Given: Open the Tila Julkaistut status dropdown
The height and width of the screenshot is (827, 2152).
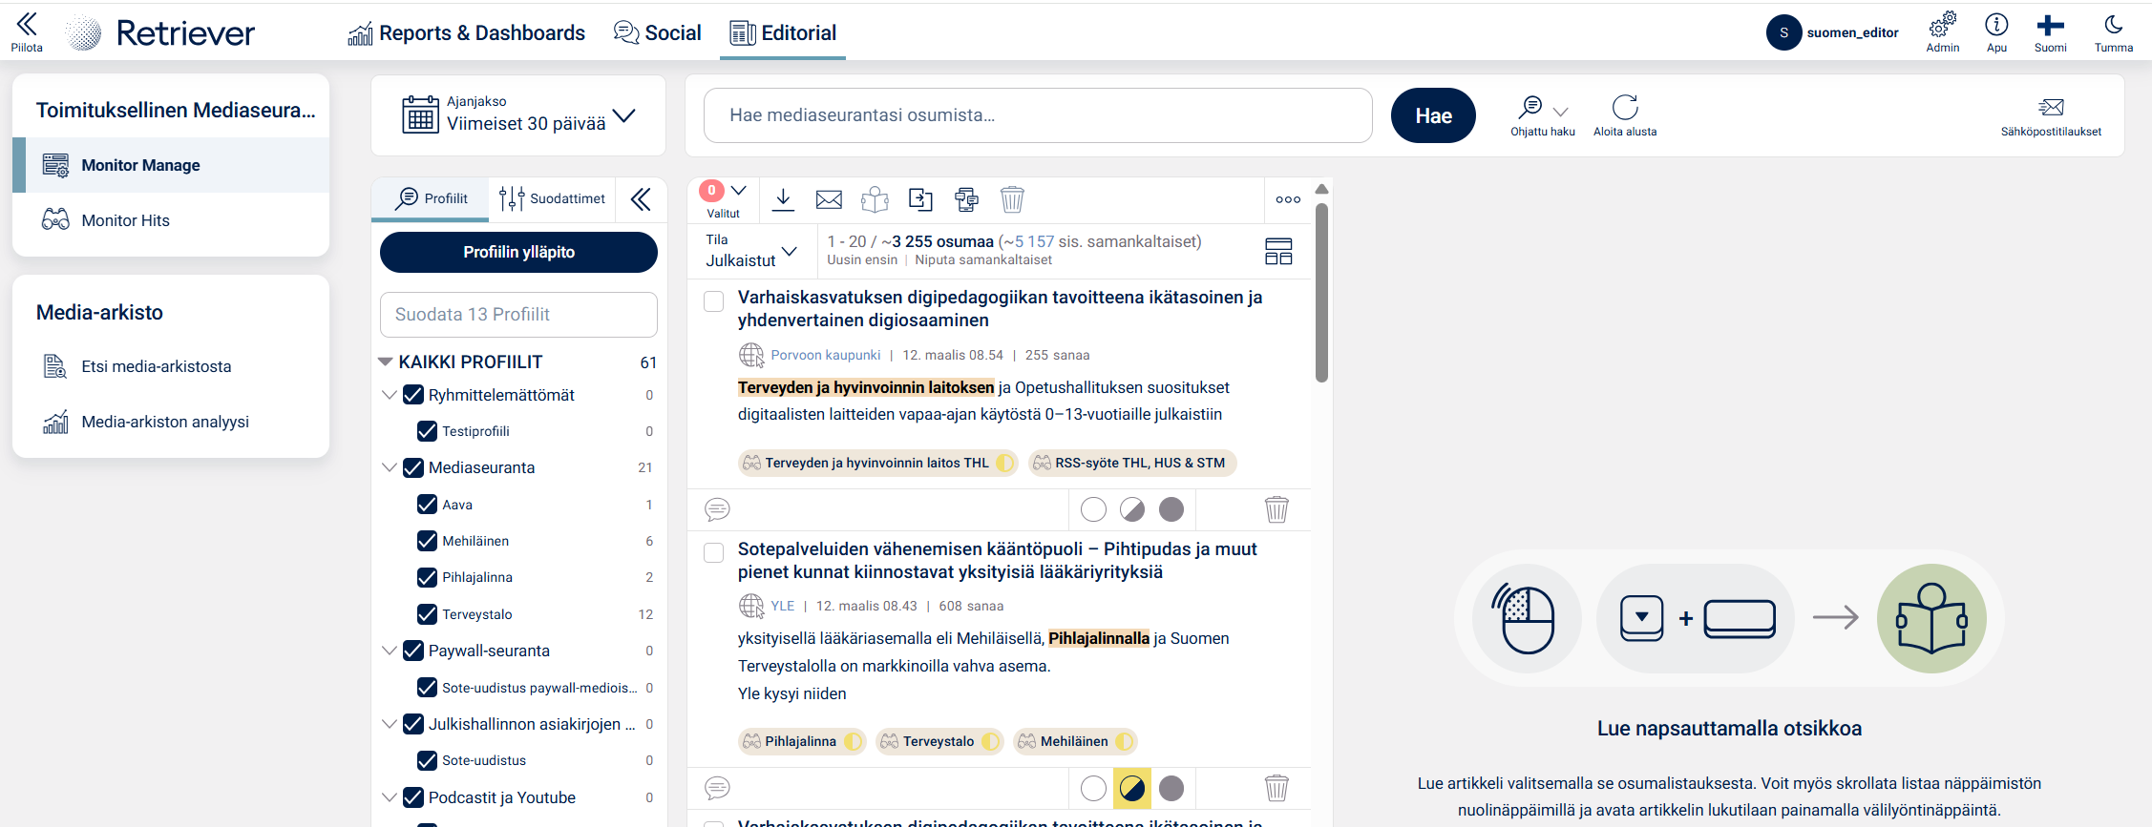Looking at the screenshot, I should coord(751,251).
